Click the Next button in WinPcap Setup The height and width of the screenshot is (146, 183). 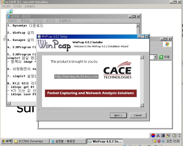(x=118, y=115)
